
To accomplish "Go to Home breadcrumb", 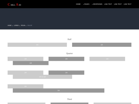I will pos(10,25).
